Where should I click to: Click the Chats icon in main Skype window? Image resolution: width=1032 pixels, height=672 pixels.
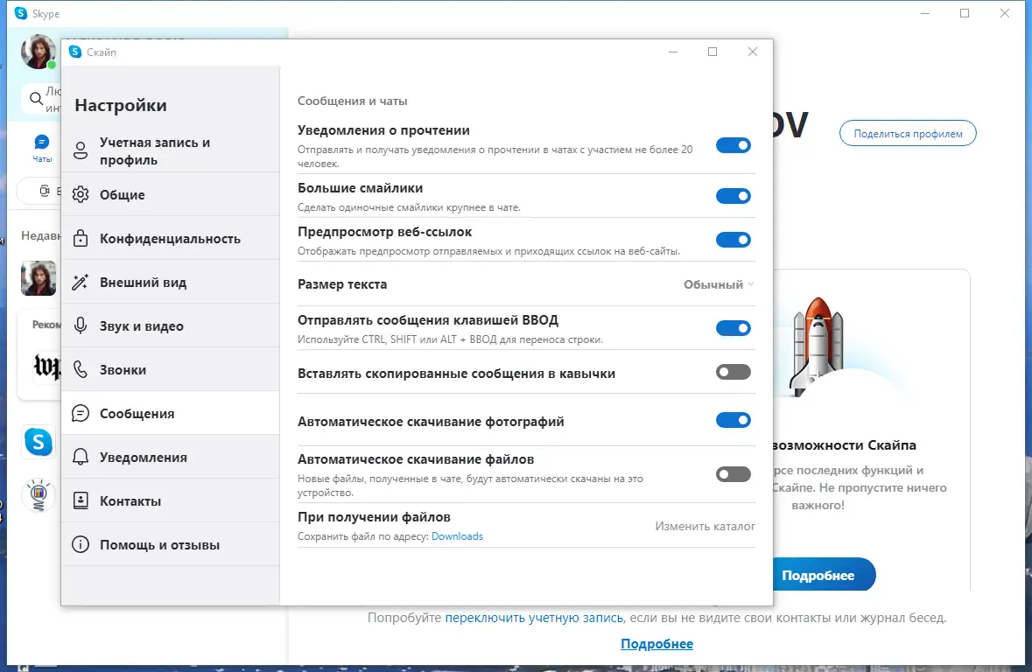[41, 142]
